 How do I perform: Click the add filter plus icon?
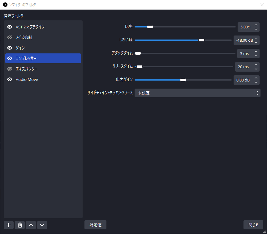(9, 225)
